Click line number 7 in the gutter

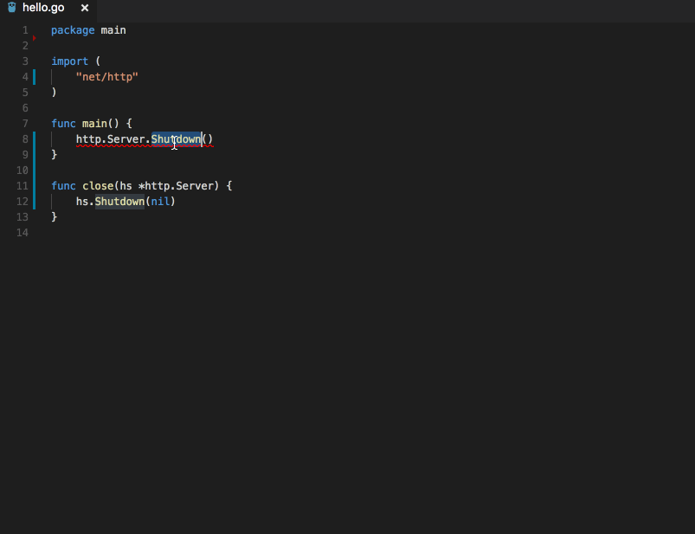tap(24, 123)
